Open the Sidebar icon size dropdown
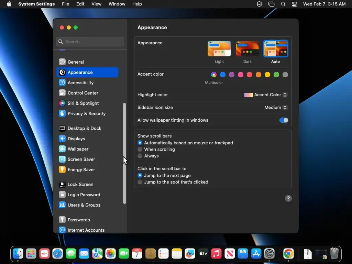The image size is (352, 264). [276, 108]
